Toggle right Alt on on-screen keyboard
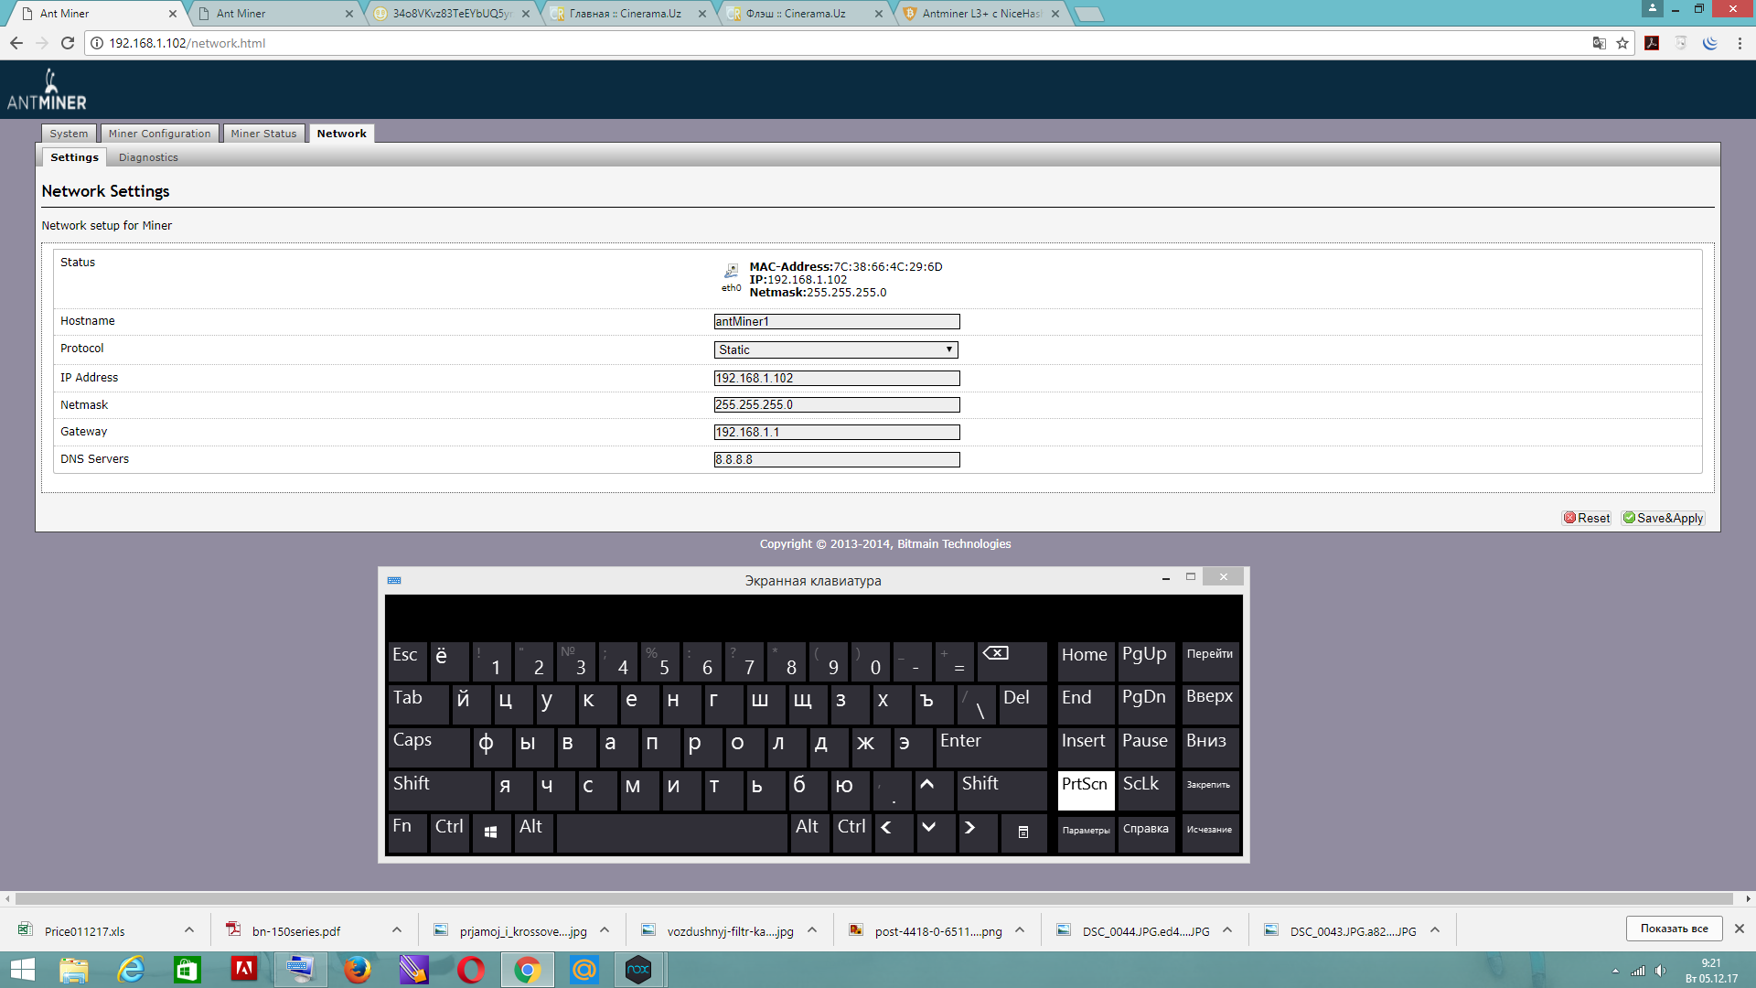 click(x=809, y=832)
